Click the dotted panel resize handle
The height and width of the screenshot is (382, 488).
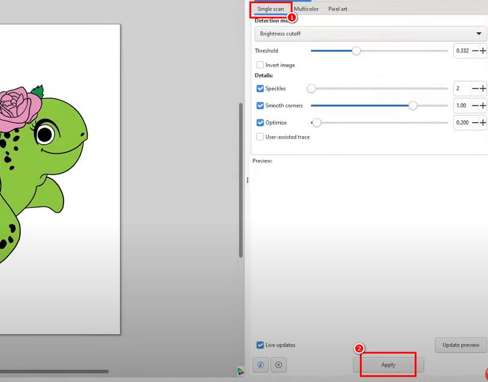click(248, 179)
